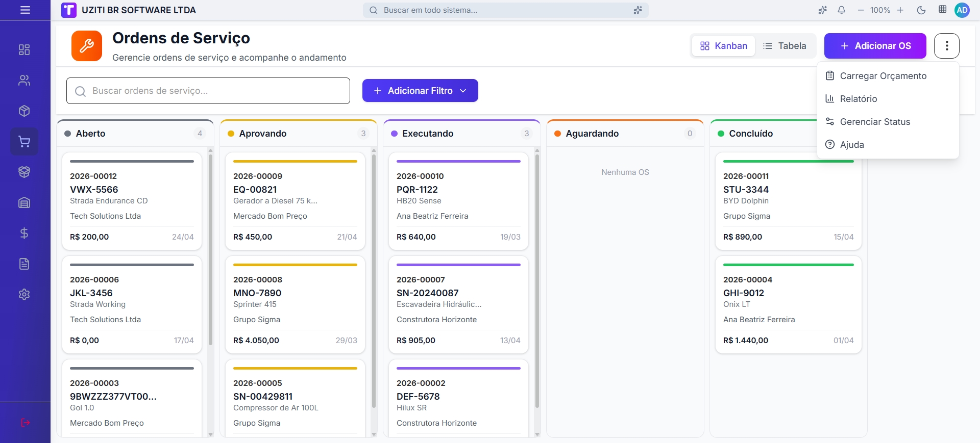Select Carregar Orçamento from the menu
The image size is (980, 443).
pos(883,76)
